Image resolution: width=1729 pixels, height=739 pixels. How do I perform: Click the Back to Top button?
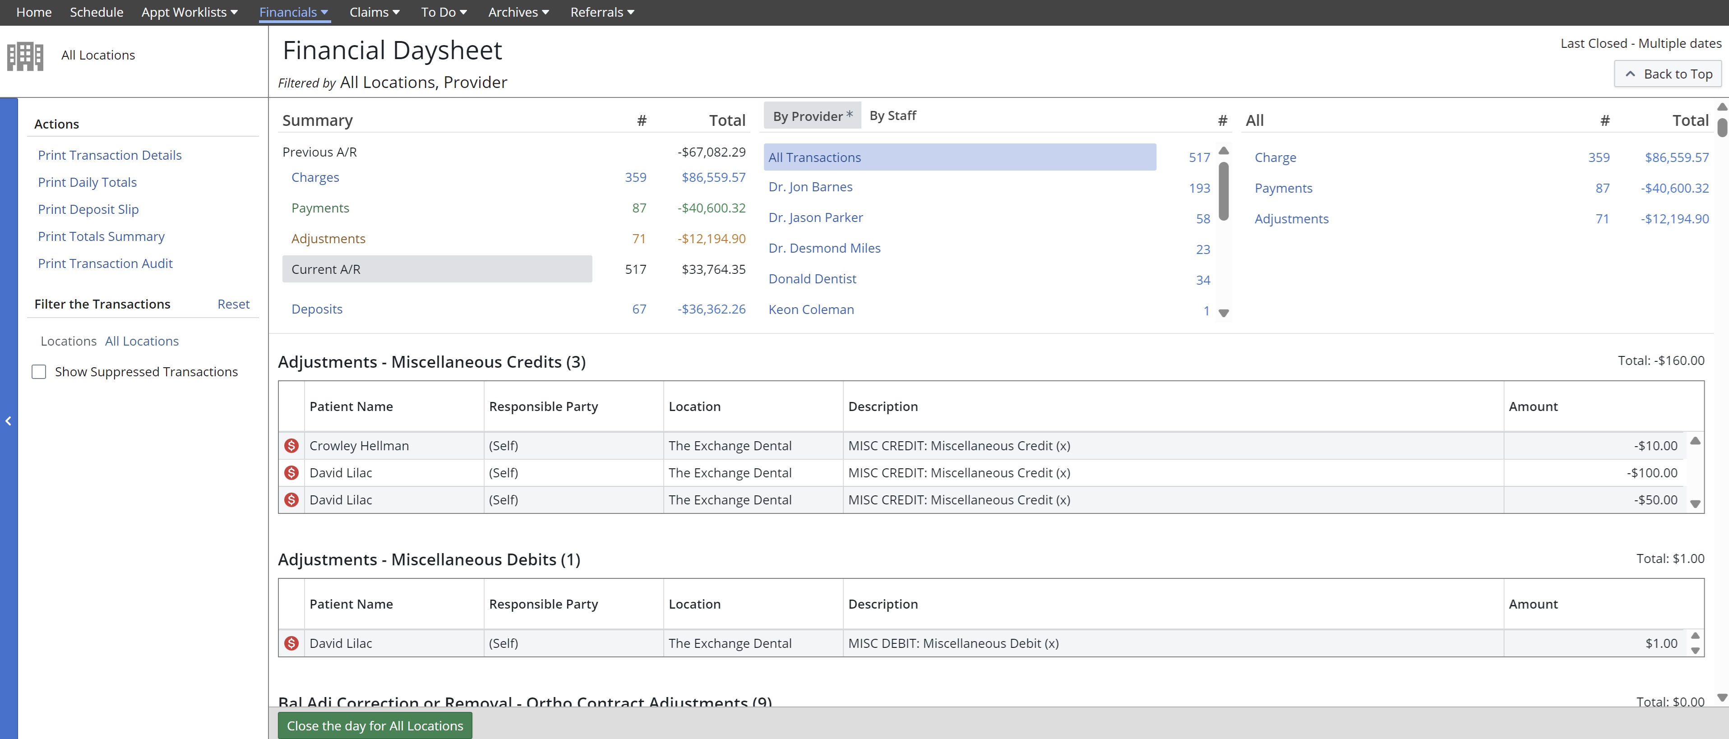tap(1667, 74)
